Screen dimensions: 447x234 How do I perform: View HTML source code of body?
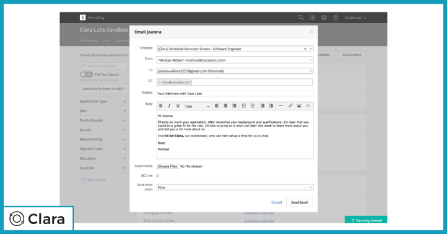[x=308, y=106]
